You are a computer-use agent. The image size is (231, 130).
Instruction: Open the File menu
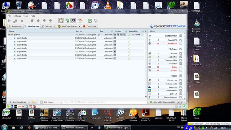tap(9, 16)
